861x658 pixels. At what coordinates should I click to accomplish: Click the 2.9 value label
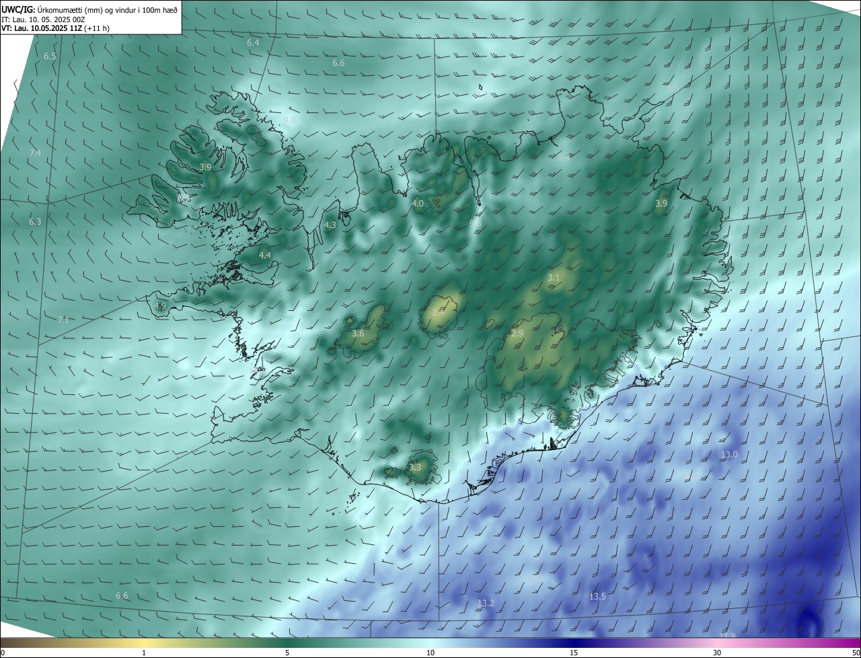coord(517,334)
